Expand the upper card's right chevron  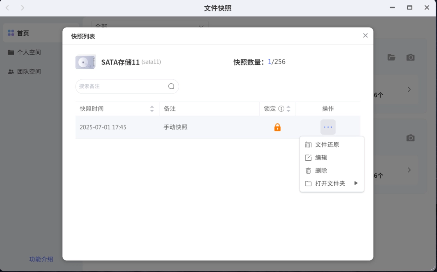tap(409, 89)
